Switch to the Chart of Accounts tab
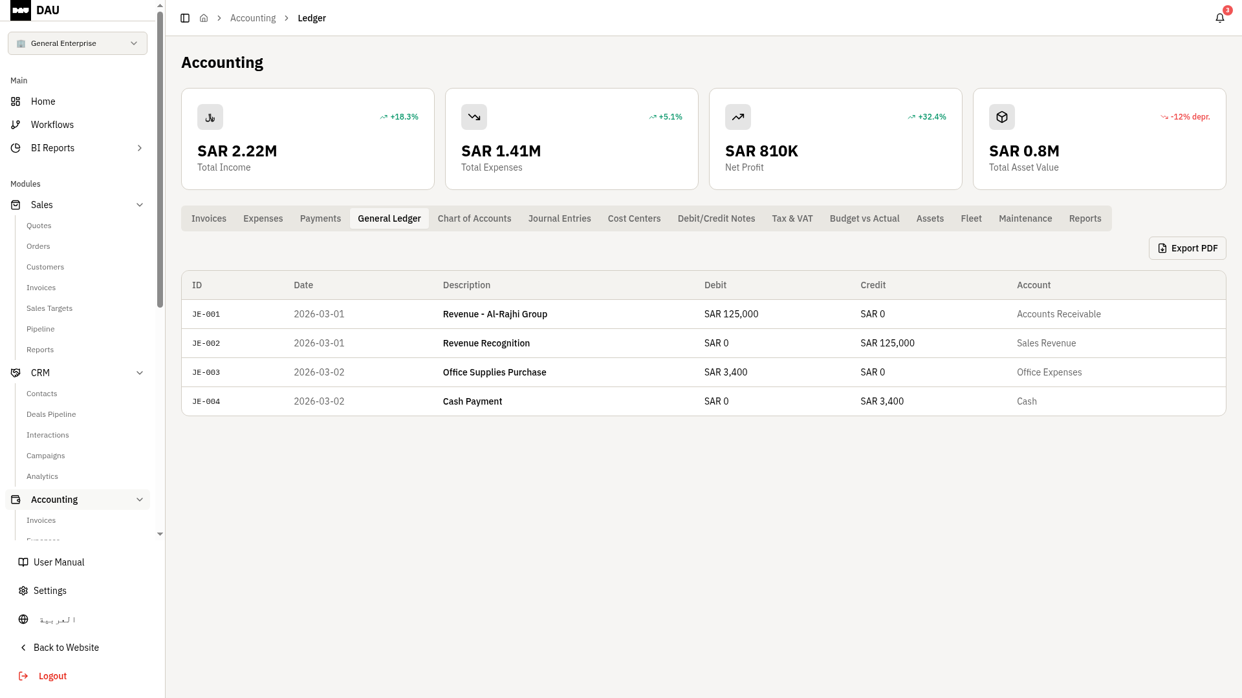This screenshot has width=1242, height=698. coord(474,218)
